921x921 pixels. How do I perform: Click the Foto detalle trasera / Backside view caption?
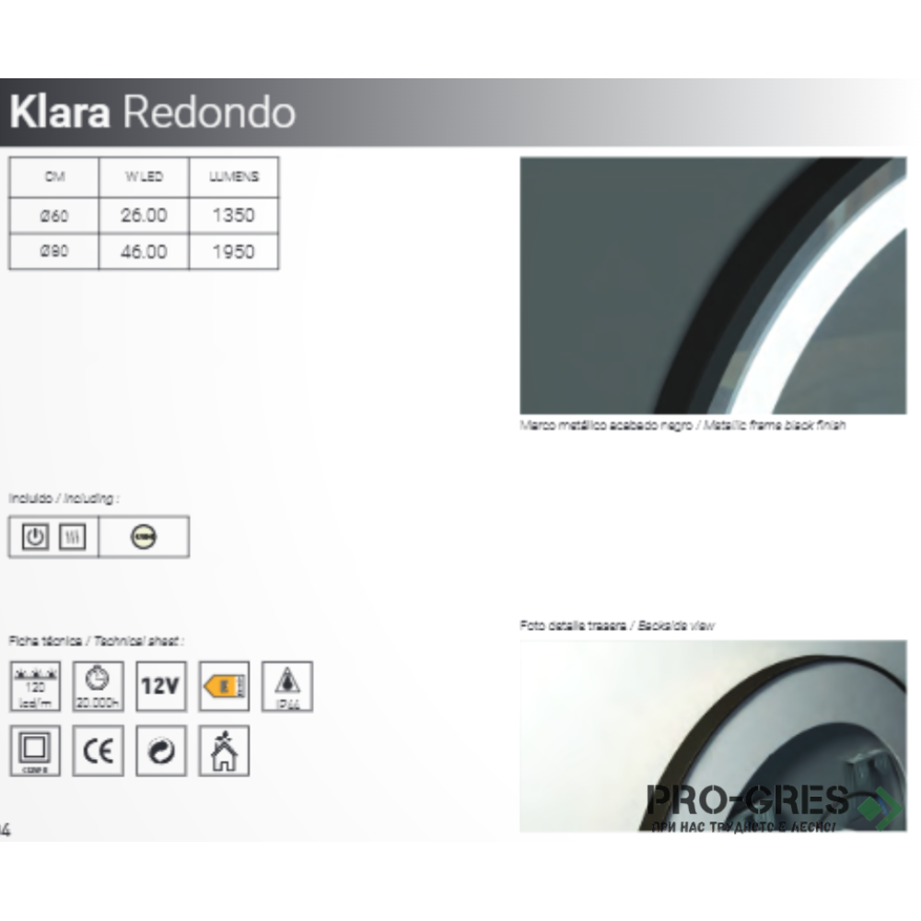[x=617, y=625]
